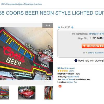The height and width of the screenshot is (104, 104).
Task: Click the star rating icons
Action: [x=63, y=71]
